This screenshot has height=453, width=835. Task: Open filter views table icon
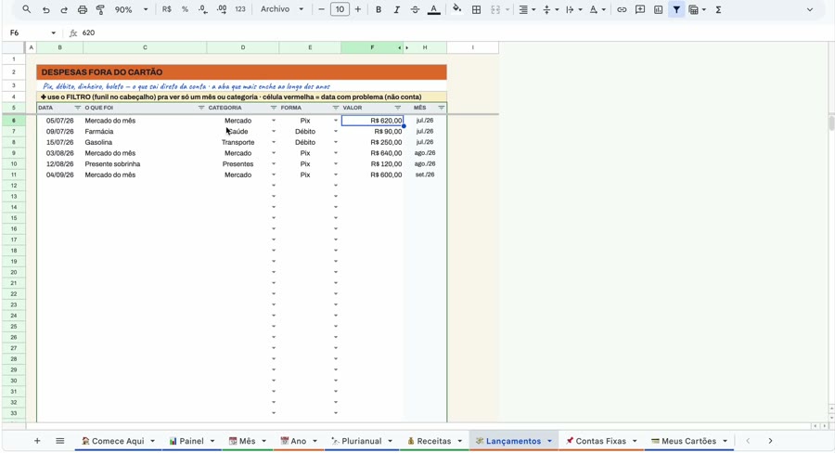[x=693, y=9]
